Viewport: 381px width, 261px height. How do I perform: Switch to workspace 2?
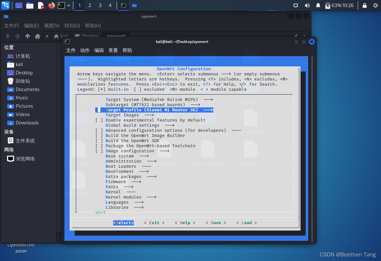(x=90, y=5)
